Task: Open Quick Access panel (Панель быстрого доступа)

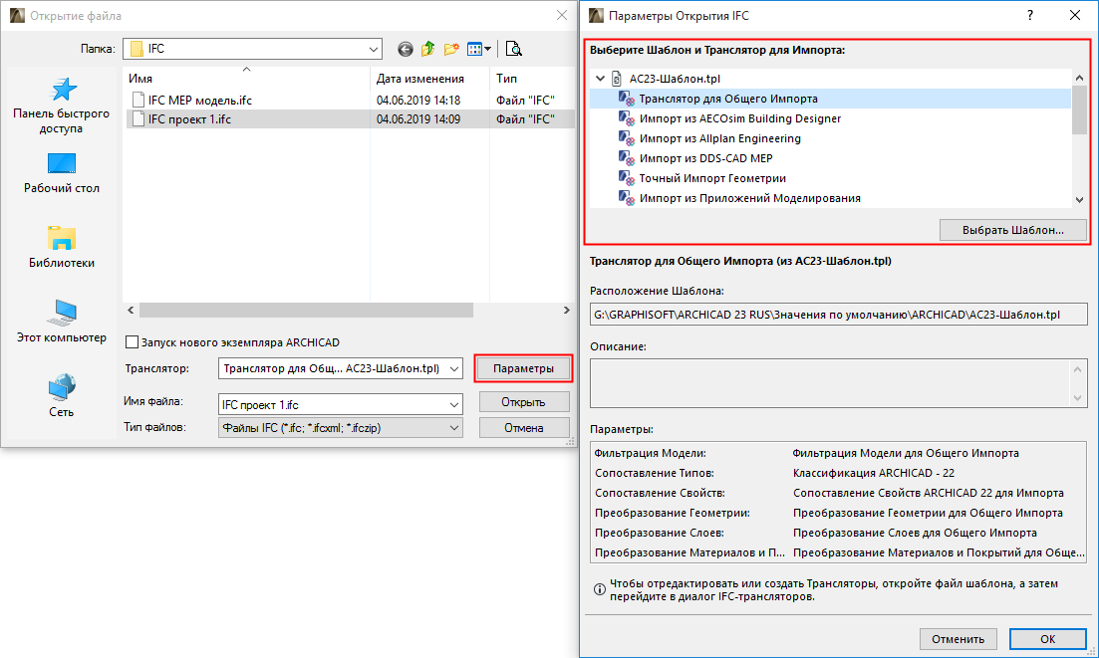Action: click(x=62, y=106)
